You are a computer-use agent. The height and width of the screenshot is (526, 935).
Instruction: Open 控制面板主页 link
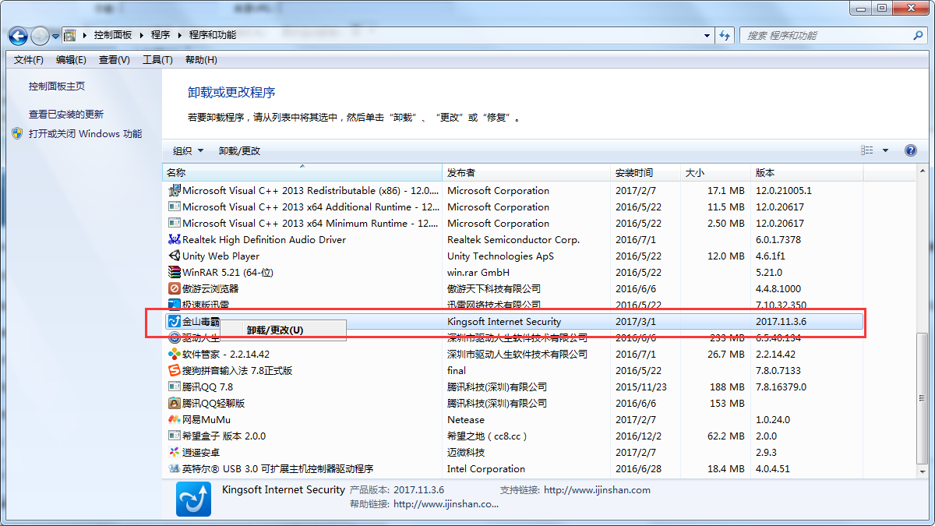click(57, 86)
